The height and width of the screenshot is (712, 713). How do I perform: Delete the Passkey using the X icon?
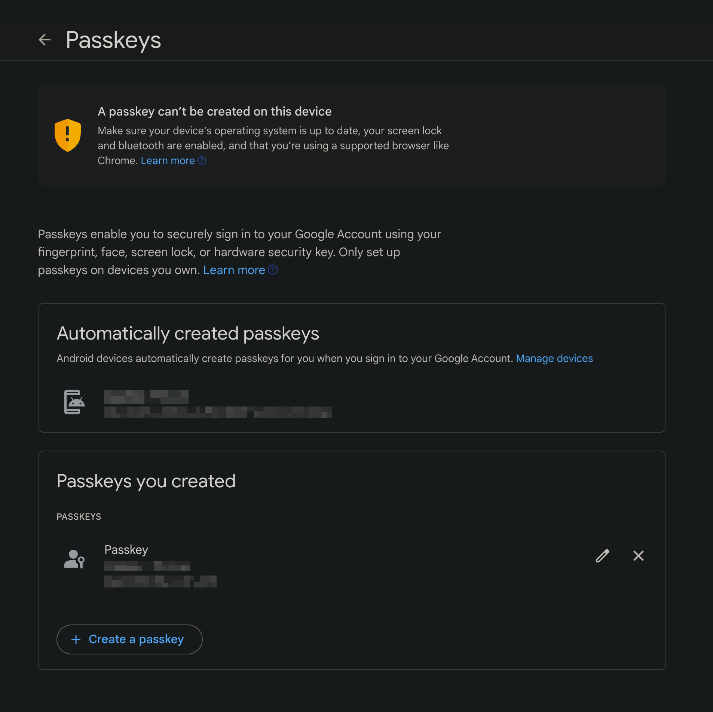639,556
